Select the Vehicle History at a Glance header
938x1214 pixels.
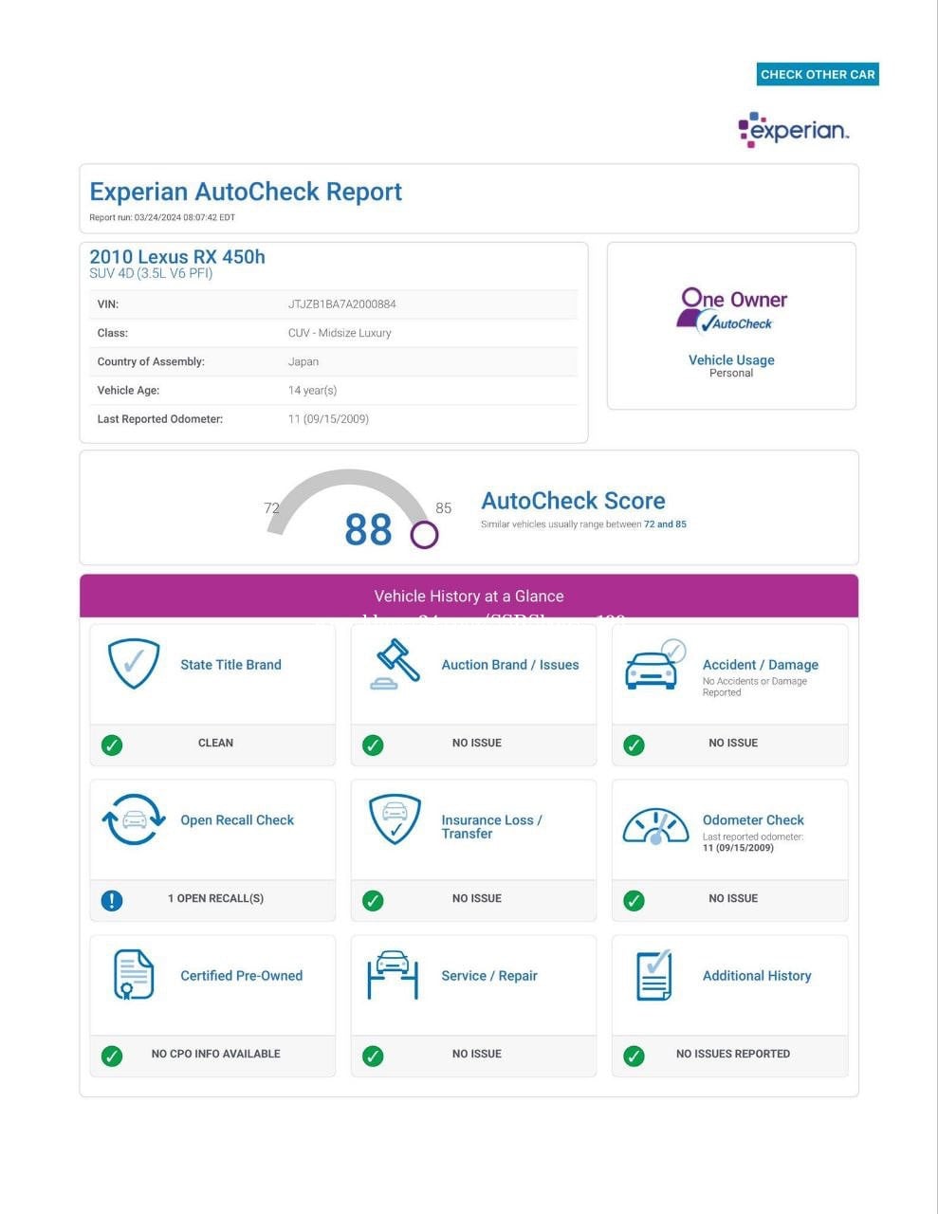pos(469,597)
